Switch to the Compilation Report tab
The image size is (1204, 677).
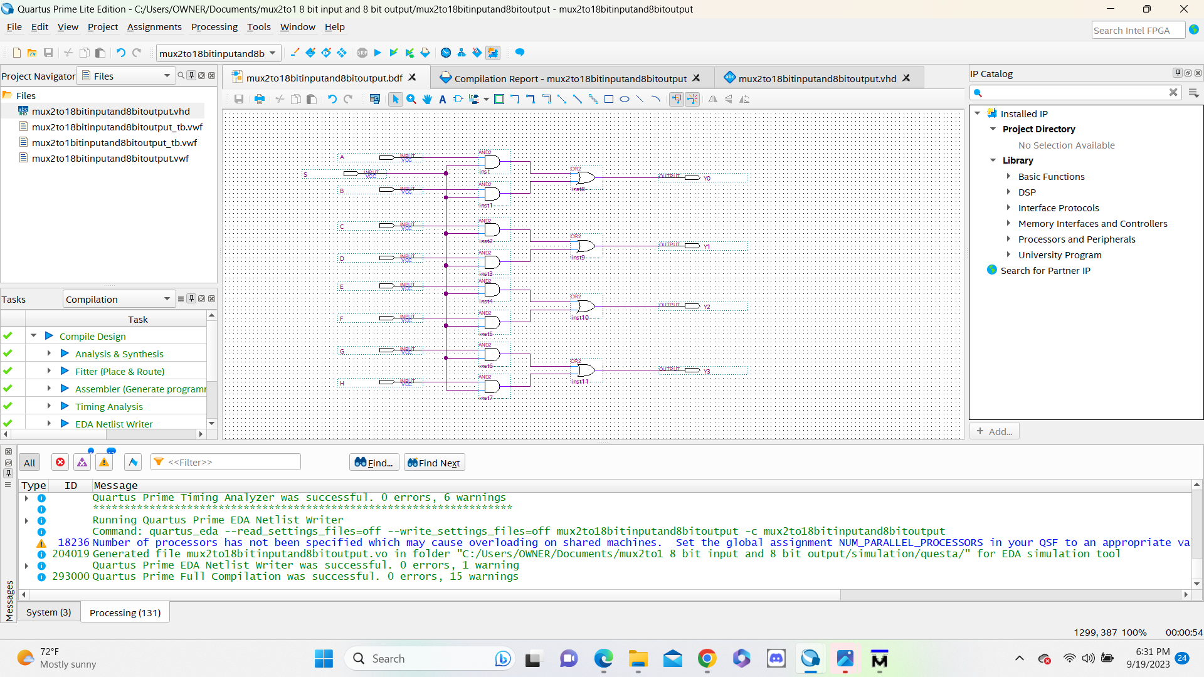pyautogui.click(x=570, y=78)
